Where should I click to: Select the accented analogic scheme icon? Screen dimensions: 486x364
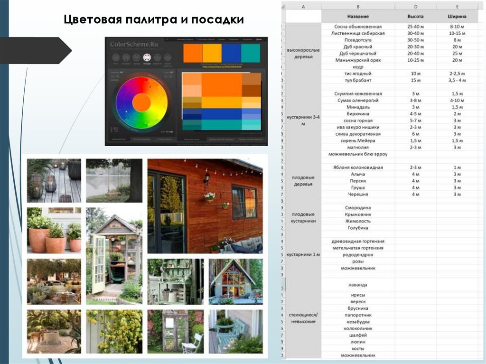pos(168,58)
